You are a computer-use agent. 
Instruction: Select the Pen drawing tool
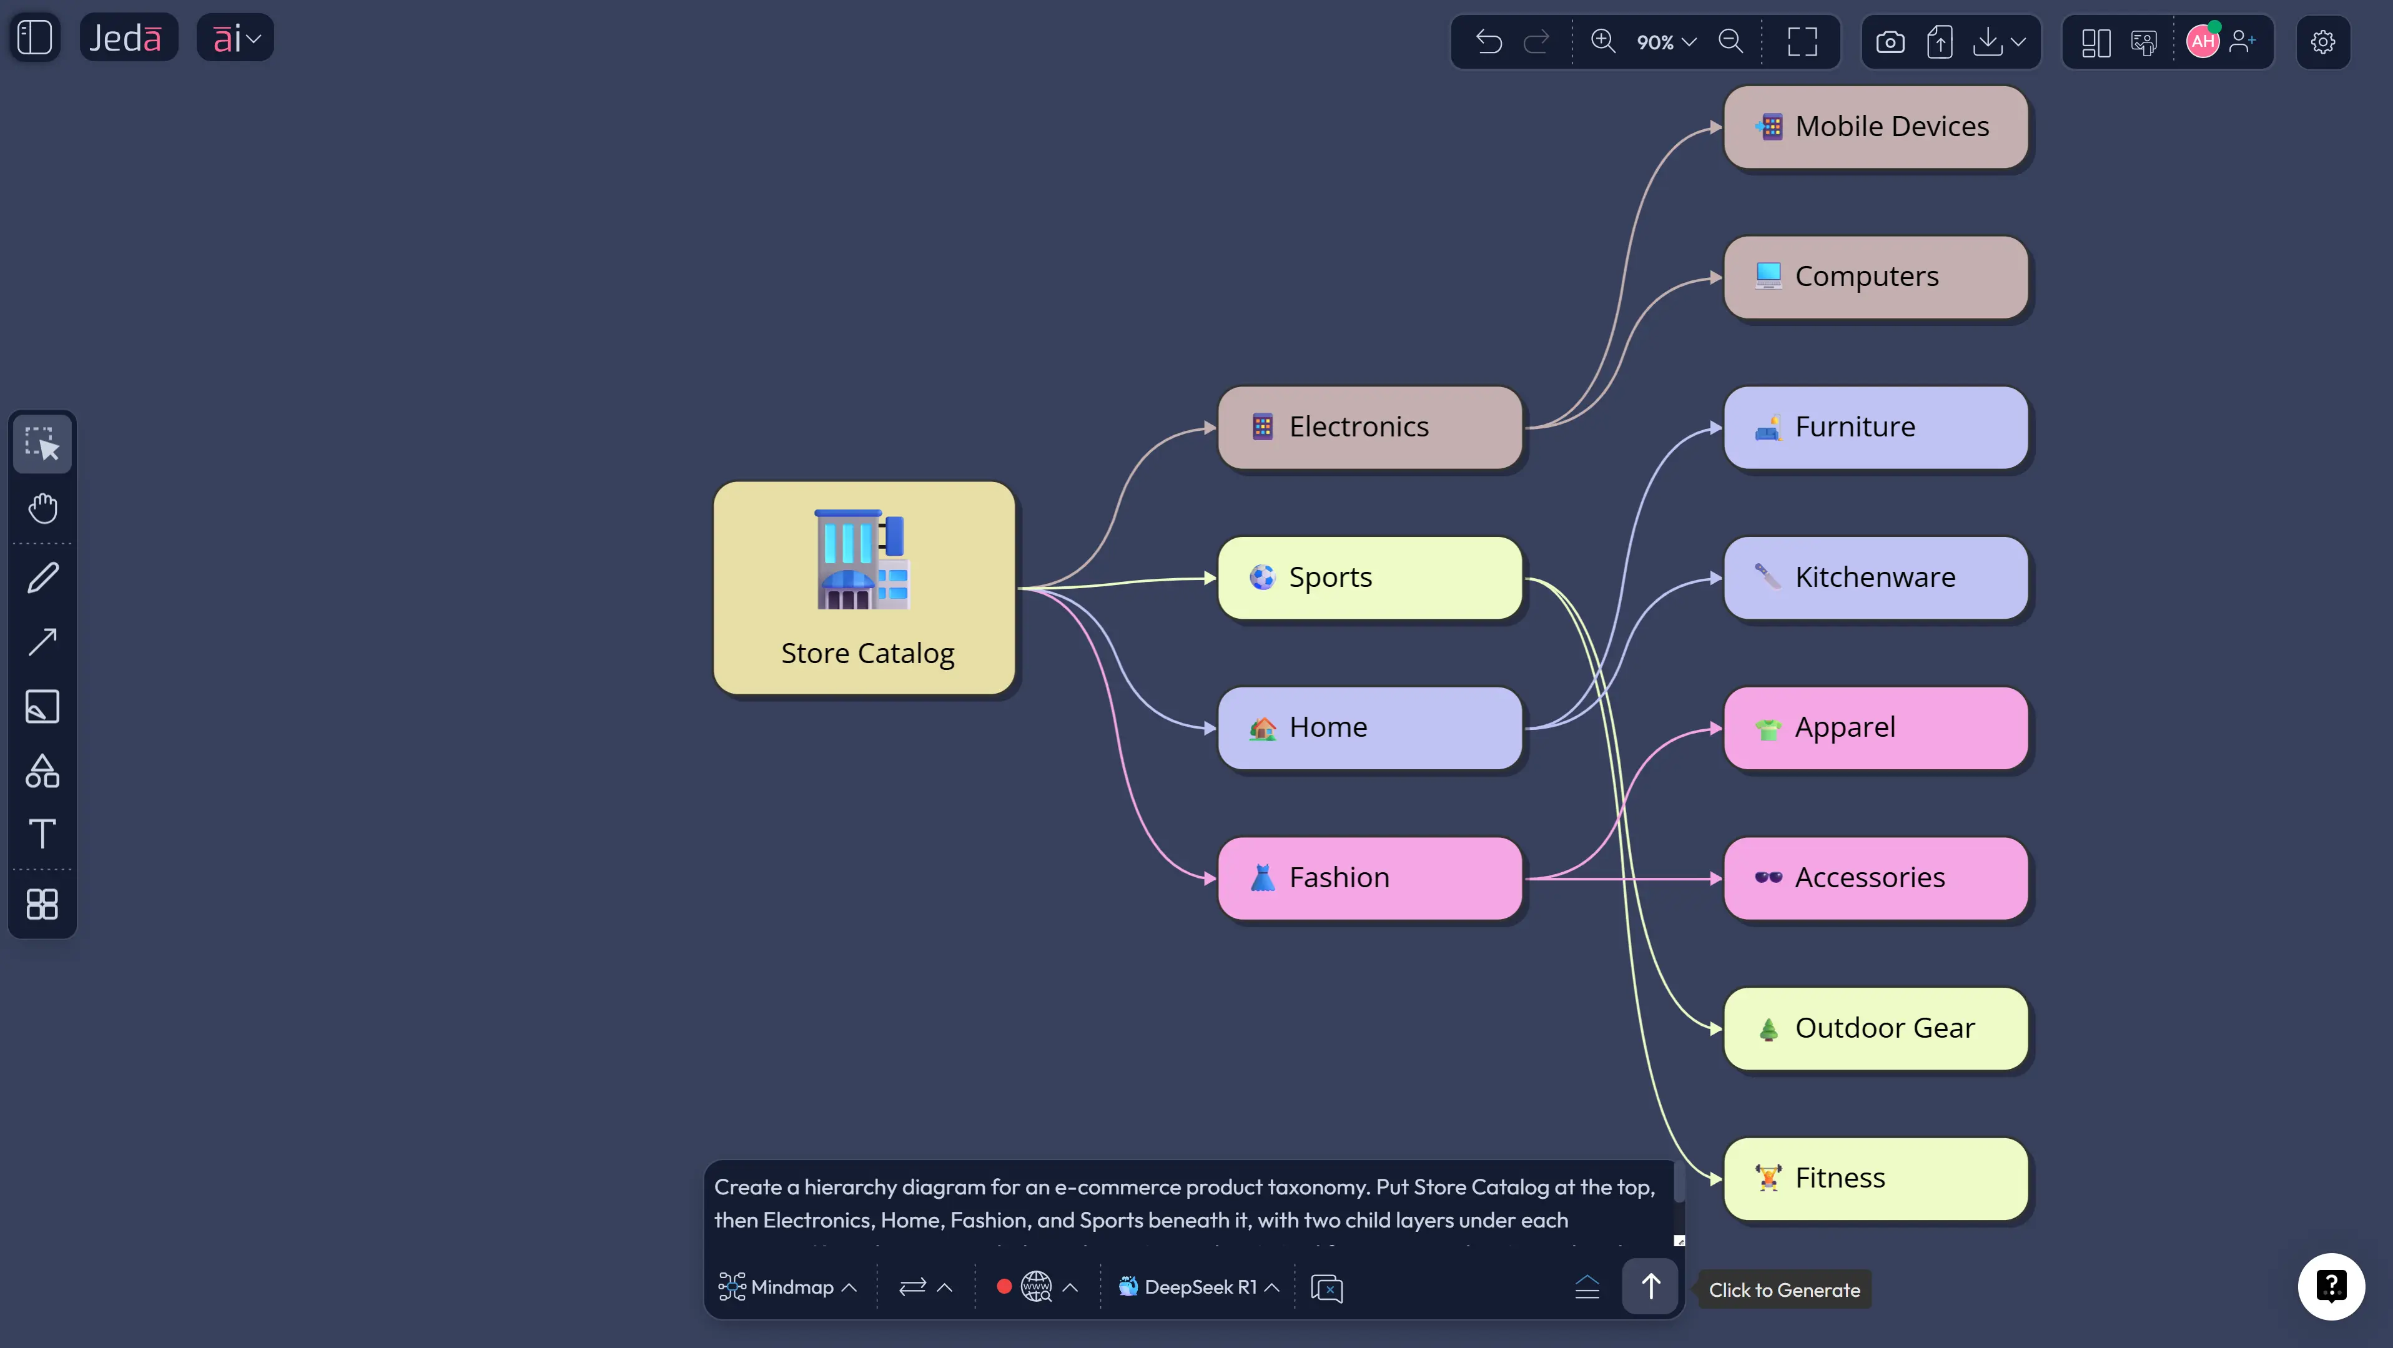click(42, 578)
